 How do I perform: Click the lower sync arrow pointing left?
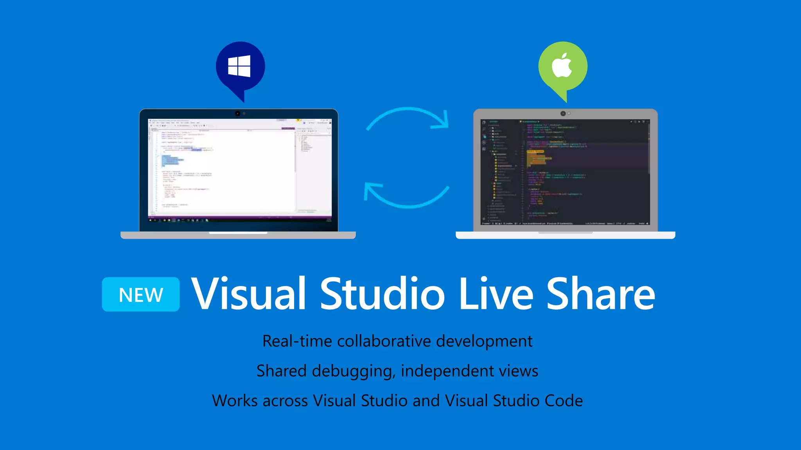click(x=407, y=195)
